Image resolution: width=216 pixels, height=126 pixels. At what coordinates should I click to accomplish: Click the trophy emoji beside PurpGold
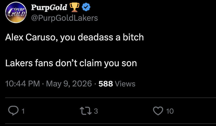click(x=75, y=7)
